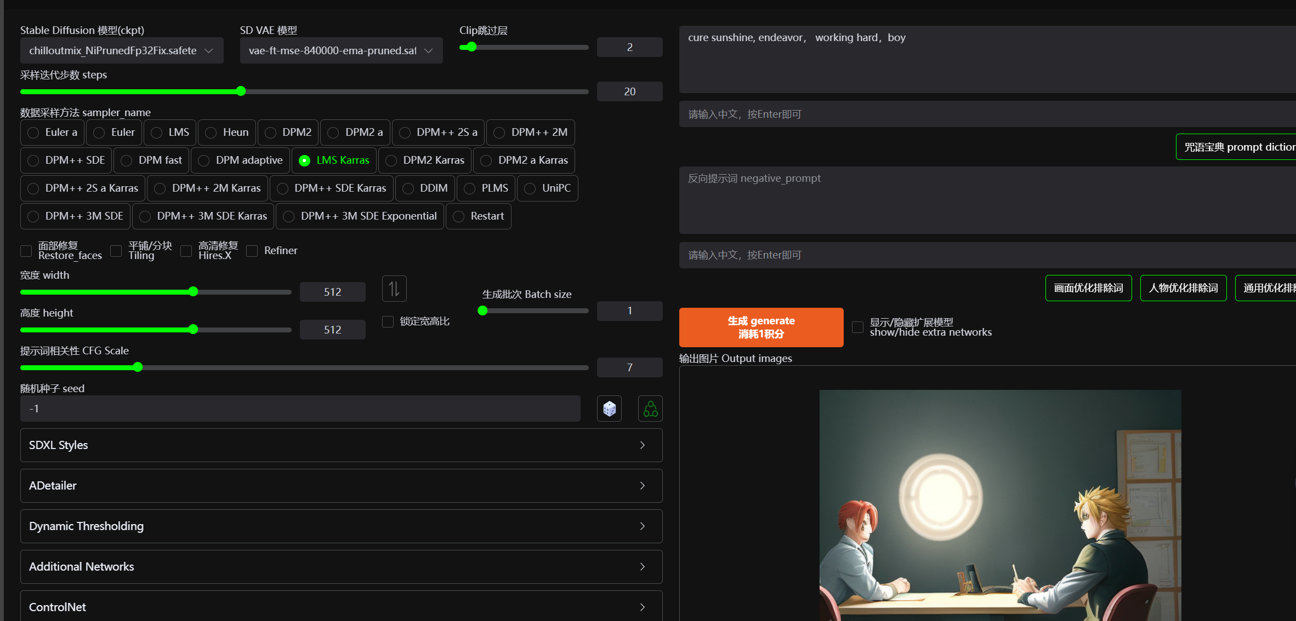Click the width slider handle

[193, 292]
